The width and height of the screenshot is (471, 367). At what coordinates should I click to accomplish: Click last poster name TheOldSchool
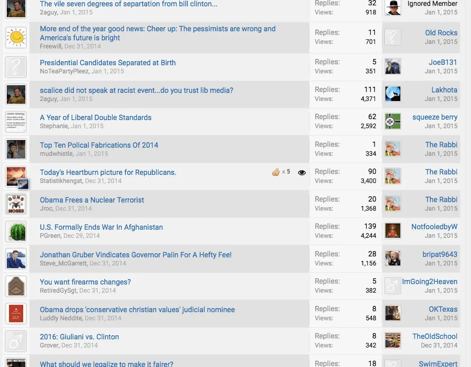point(435,336)
